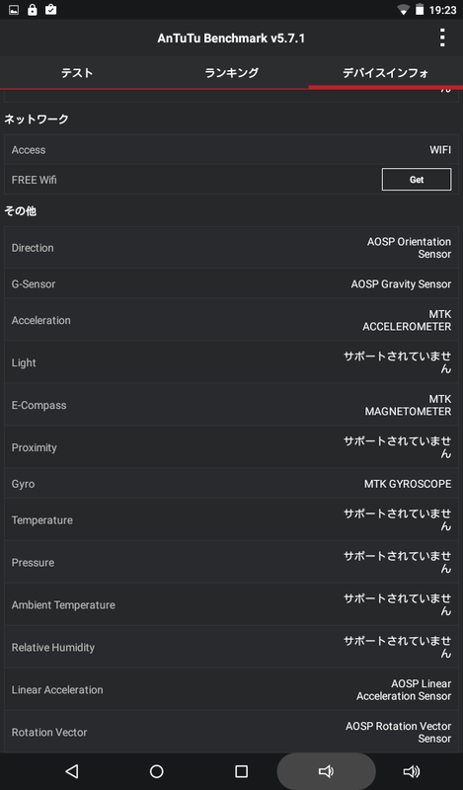Switch to the テスト tab
The width and height of the screenshot is (463, 790).
(77, 73)
